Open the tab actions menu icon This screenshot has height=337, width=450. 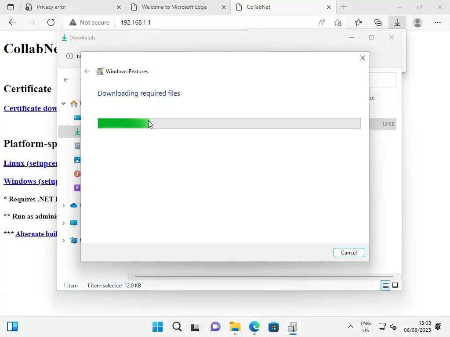tap(11, 7)
